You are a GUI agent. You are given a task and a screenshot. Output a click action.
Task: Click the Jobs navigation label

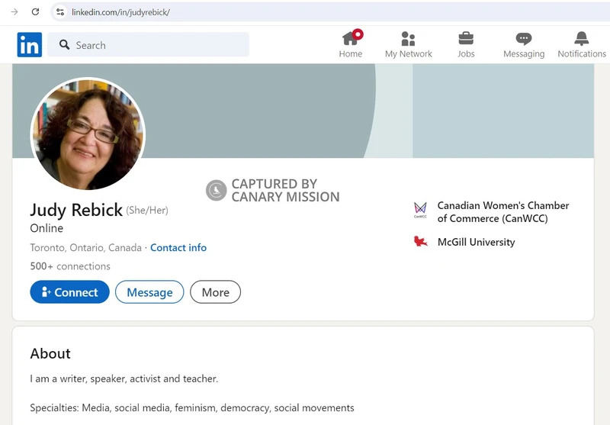coord(466,53)
